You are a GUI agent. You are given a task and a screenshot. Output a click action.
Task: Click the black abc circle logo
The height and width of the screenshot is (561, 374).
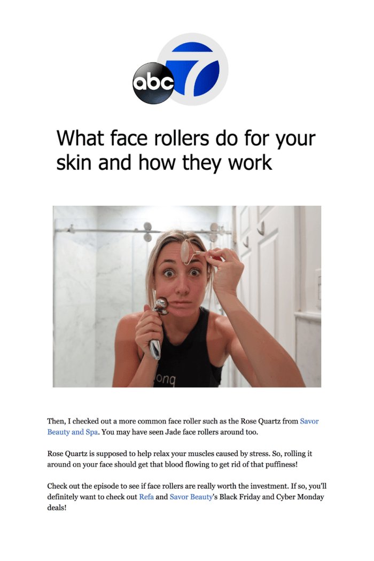pyautogui.click(x=153, y=83)
